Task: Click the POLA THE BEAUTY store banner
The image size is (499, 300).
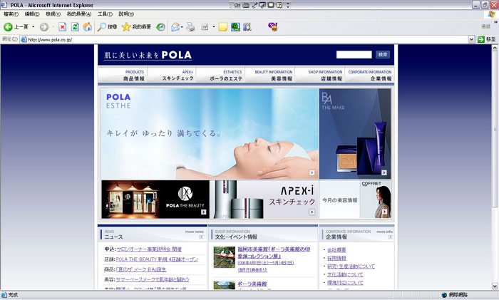Action: pyautogui.click(x=155, y=199)
